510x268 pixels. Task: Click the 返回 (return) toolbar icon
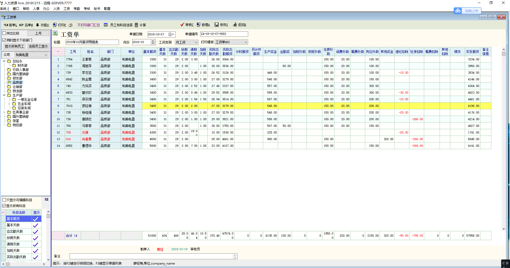click(235, 25)
